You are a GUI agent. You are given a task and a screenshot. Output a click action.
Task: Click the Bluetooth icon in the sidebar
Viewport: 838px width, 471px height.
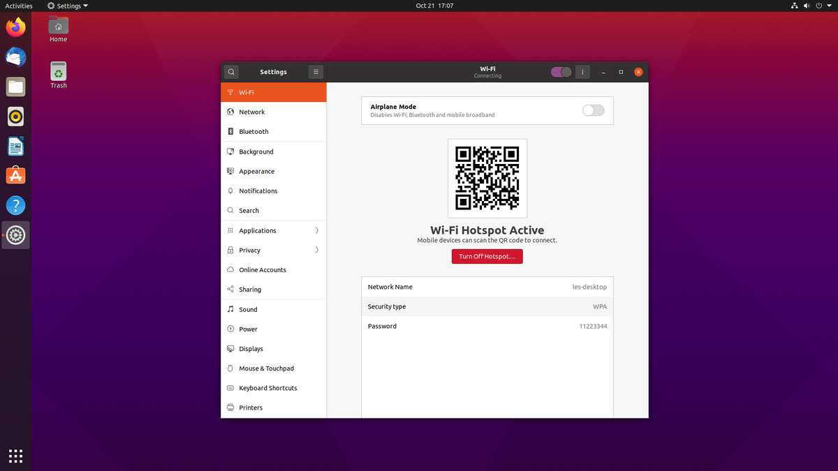[230, 131]
